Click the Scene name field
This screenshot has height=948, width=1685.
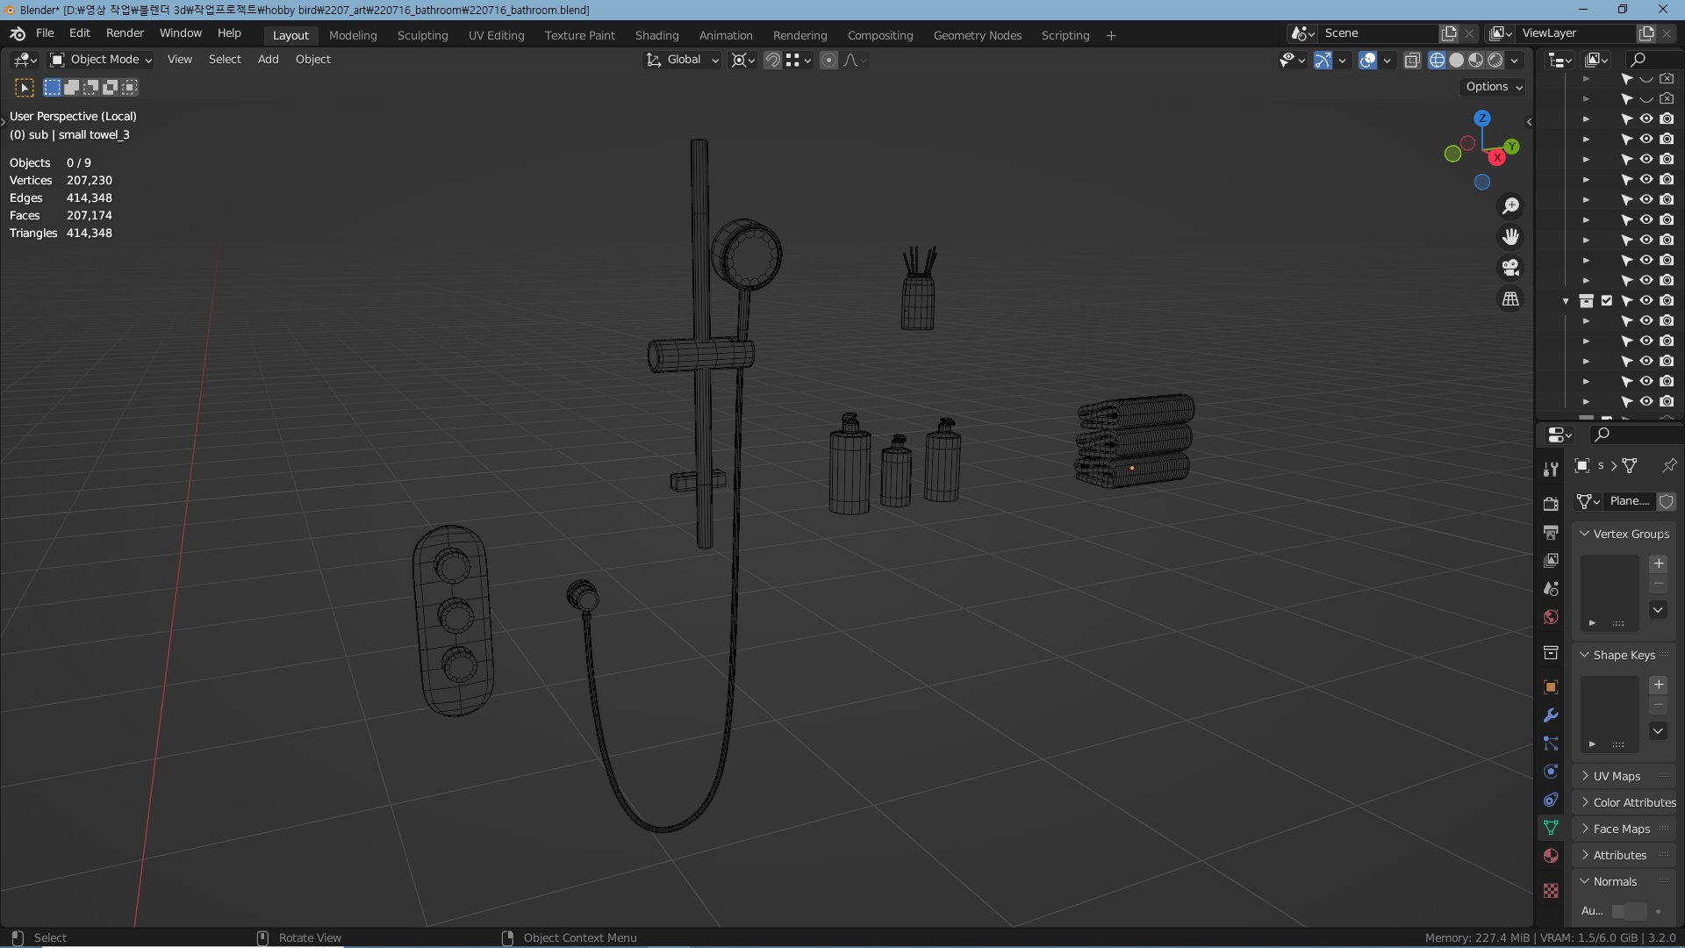pyautogui.click(x=1378, y=33)
